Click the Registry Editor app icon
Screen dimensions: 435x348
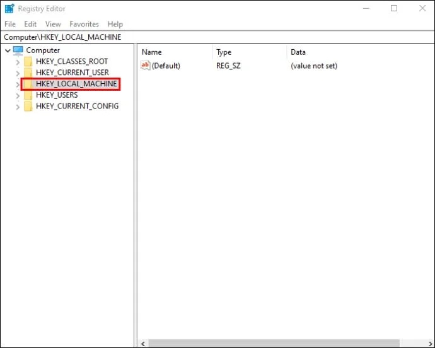(x=9, y=8)
